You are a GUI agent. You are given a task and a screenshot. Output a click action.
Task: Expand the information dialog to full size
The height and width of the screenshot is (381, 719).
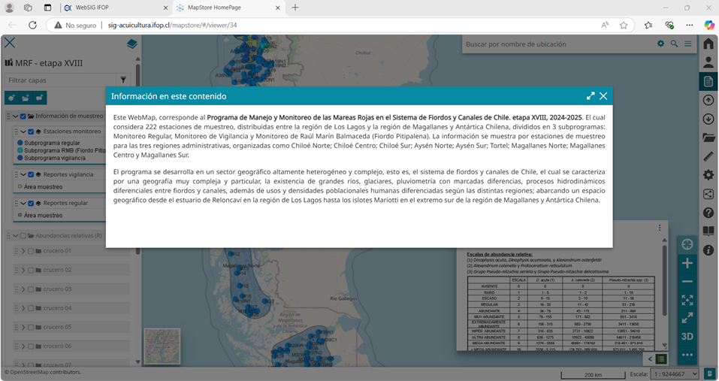pyautogui.click(x=591, y=96)
